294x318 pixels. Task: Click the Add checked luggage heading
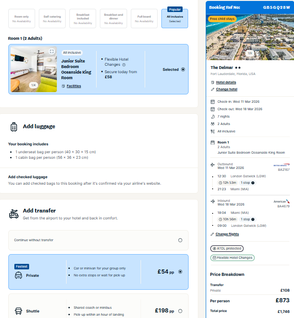(x=28, y=177)
